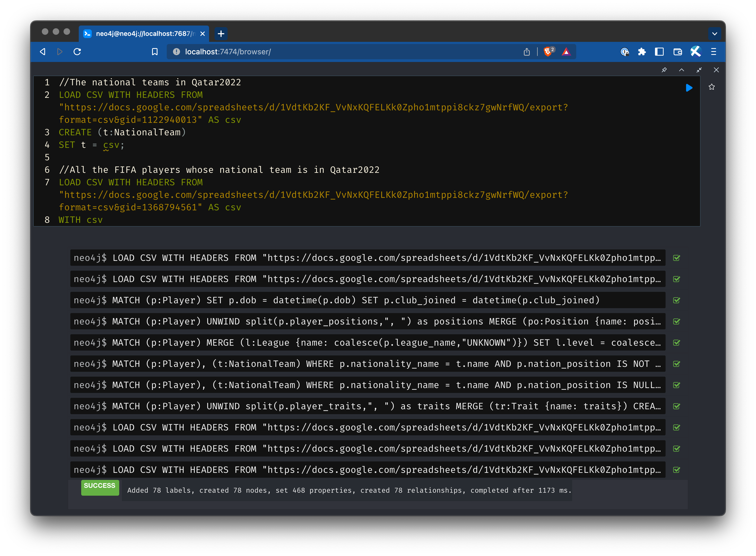
Task: Close the frame with X icon
Action: coord(716,70)
